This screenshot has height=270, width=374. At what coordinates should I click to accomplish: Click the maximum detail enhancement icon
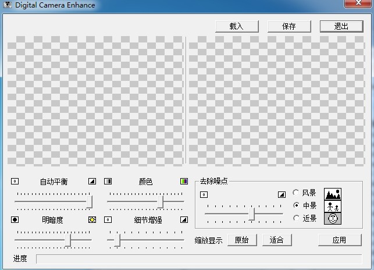(x=184, y=220)
